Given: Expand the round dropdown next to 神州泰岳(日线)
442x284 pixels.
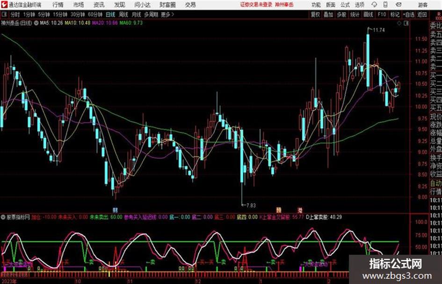Looking at the screenshot, I should coord(36,23).
